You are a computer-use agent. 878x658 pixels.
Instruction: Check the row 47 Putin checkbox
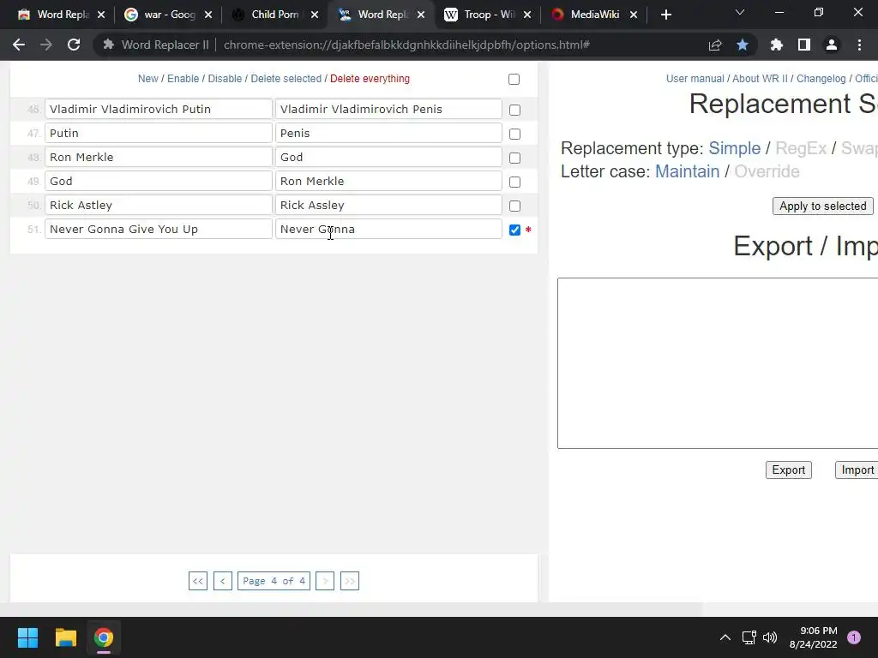pyautogui.click(x=514, y=135)
